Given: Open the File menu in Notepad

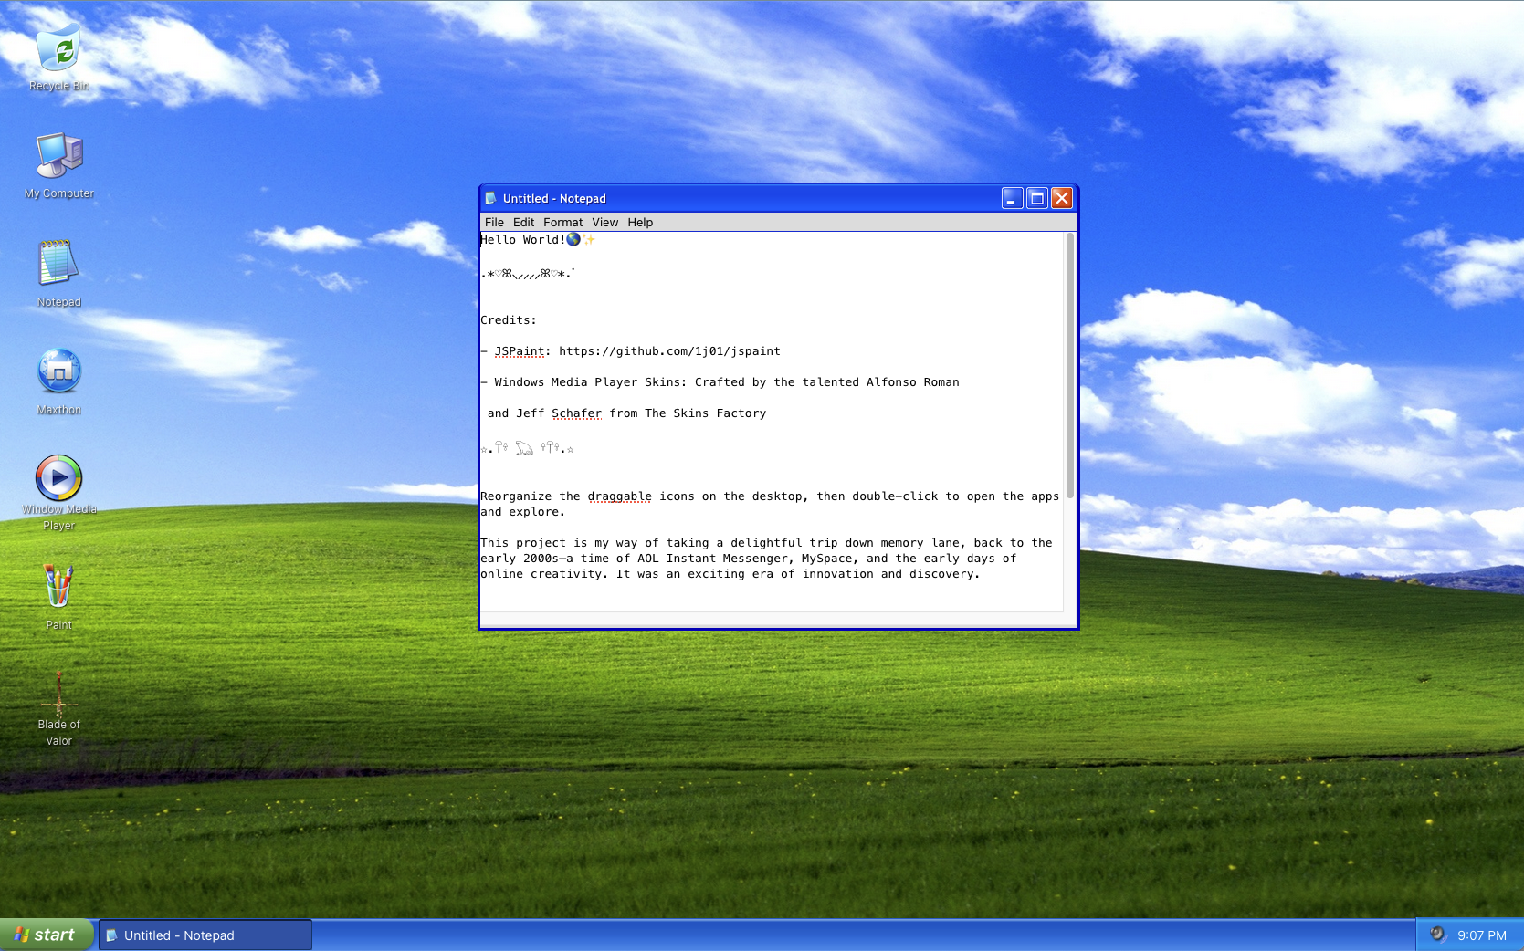Looking at the screenshot, I should point(494,222).
